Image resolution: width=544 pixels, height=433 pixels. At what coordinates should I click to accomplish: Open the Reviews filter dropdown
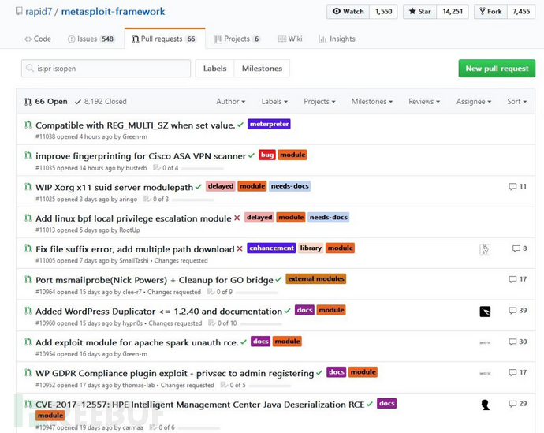coord(424,101)
